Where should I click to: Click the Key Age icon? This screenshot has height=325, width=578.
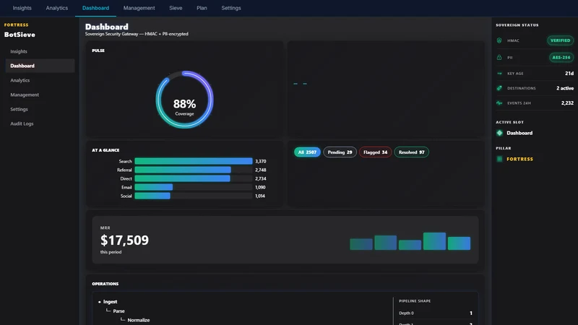(x=499, y=74)
